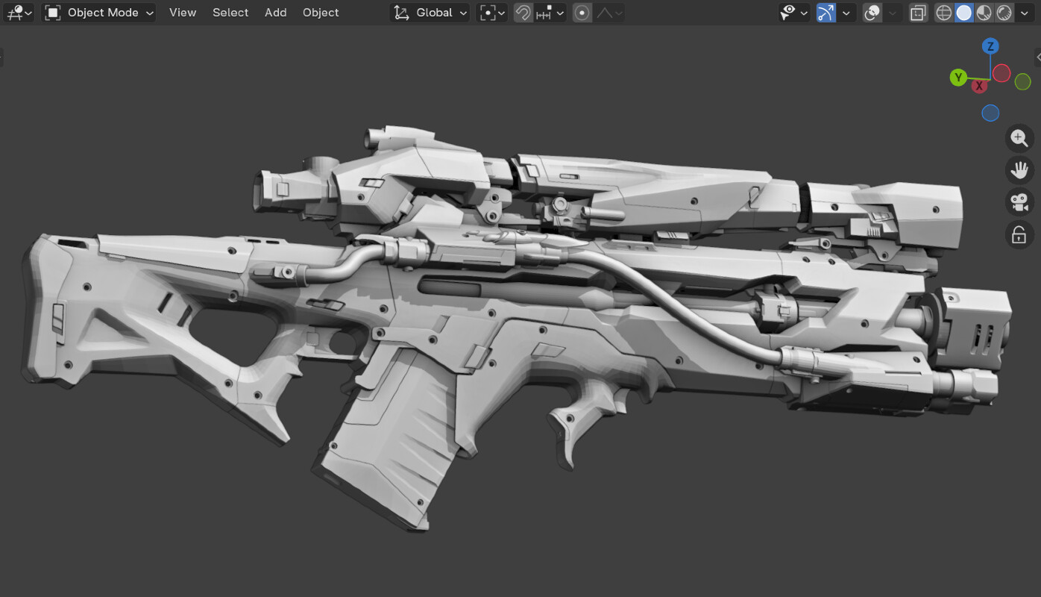This screenshot has height=597, width=1041.
Task: Toggle proportional editing button
Action: click(582, 13)
